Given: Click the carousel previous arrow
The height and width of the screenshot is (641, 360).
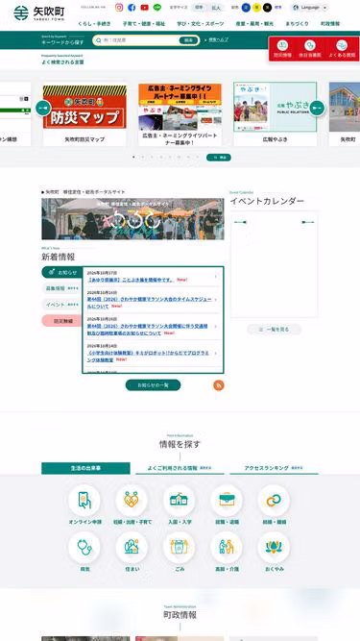Looking at the screenshot, I should pyautogui.click(x=43, y=108).
